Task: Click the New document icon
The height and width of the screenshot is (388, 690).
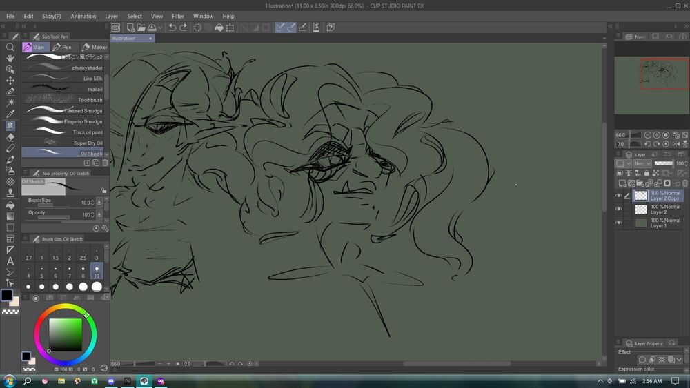Action: 130,28
